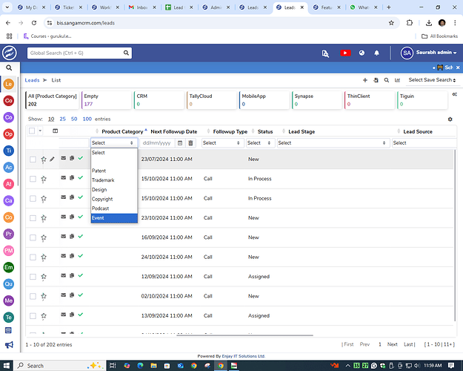Open the Status filter dropdown
The width and height of the screenshot is (463, 371).
coord(259,143)
